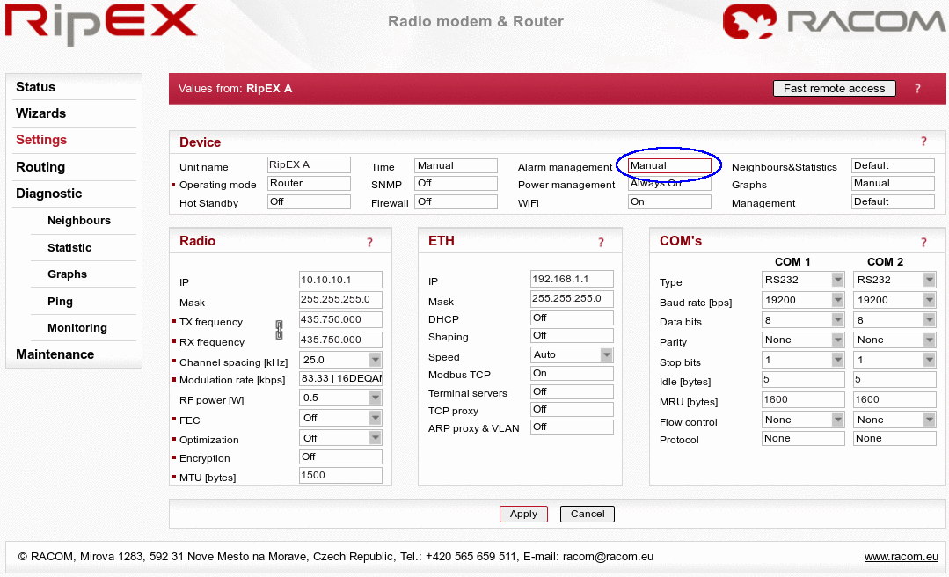Click the ETH IP address field

pyautogui.click(x=572, y=279)
